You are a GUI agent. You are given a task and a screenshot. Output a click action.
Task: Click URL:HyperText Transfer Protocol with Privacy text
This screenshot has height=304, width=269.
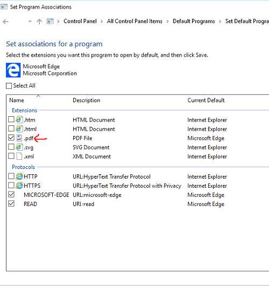(127, 186)
